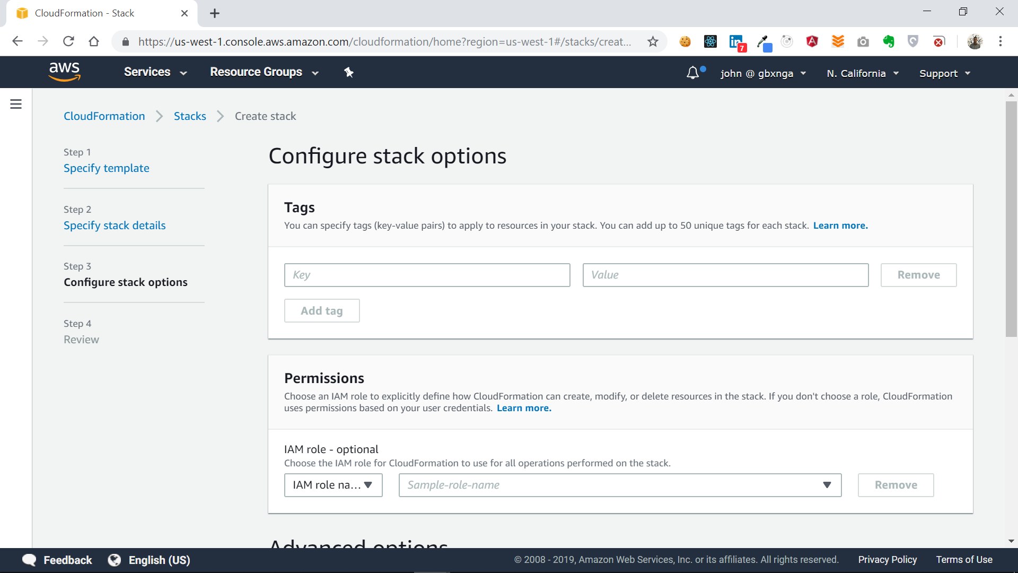
Task: Open a new browser tab with plus
Action: (215, 13)
